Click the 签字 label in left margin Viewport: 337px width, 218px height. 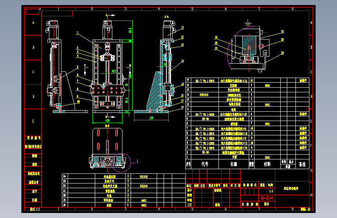coord(34,191)
